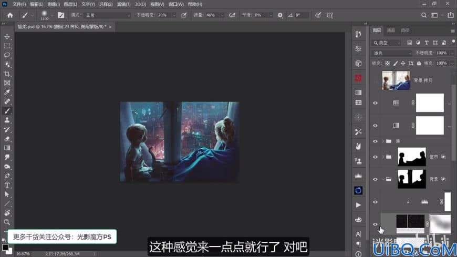Close the psd document tab

coord(110,27)
